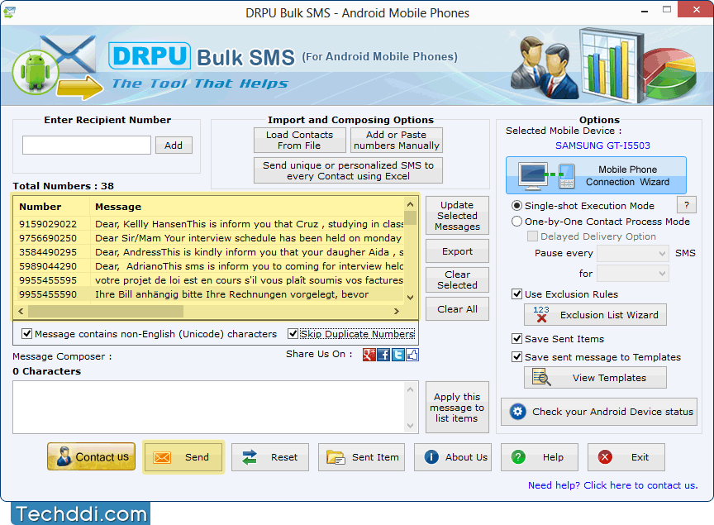Click the envelope icon on Send button

(x=162, y=457)
